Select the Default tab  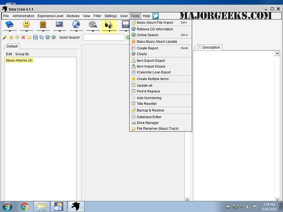pyautogui.click(x=12, y=46)
